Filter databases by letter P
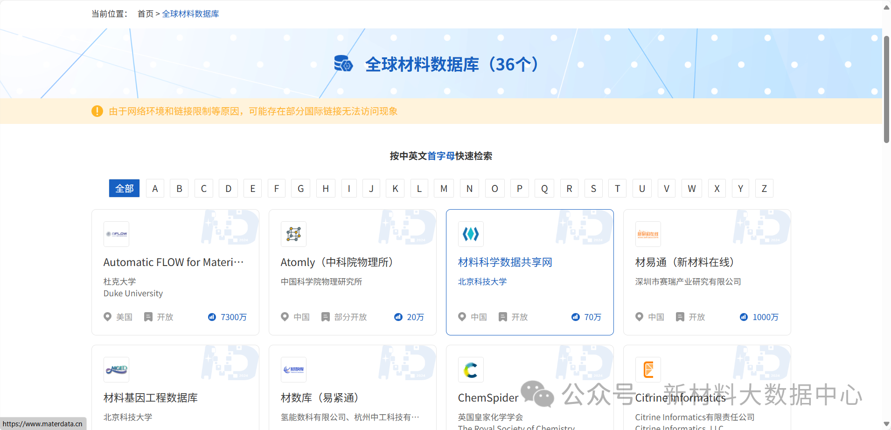 (x=520, y=188)
